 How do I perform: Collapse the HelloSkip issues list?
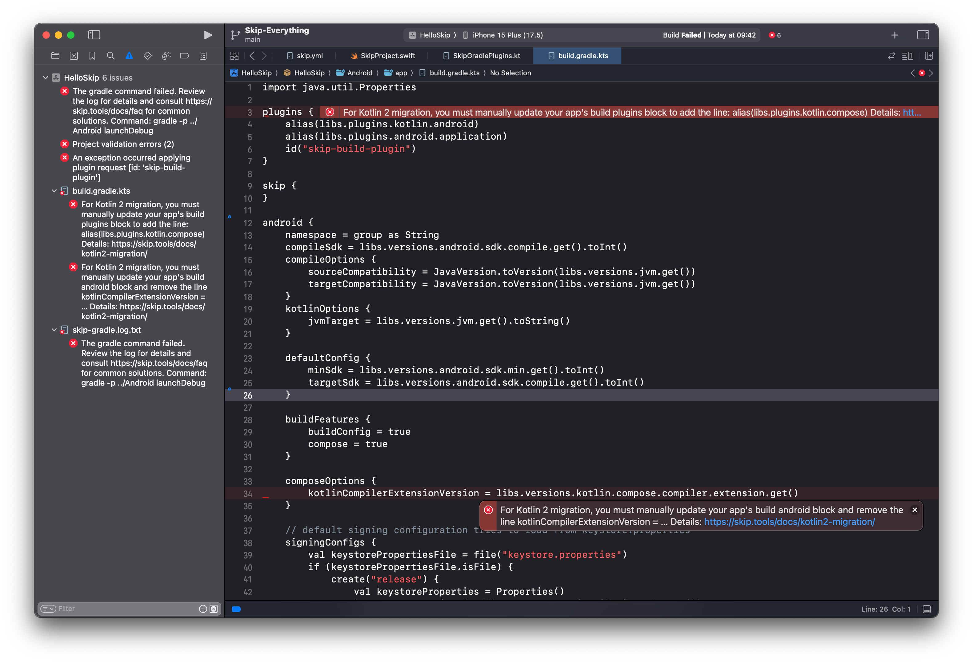[x=45, y=77]
